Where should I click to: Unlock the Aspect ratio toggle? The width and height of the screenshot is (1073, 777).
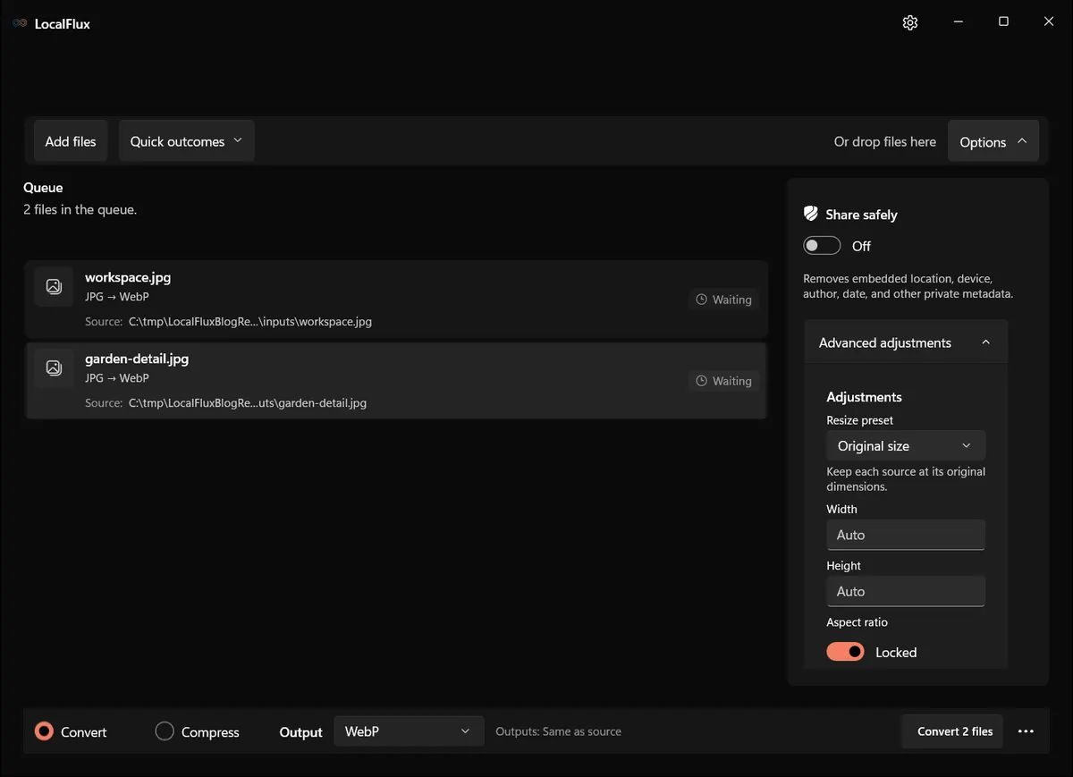(x=845, y=652)
